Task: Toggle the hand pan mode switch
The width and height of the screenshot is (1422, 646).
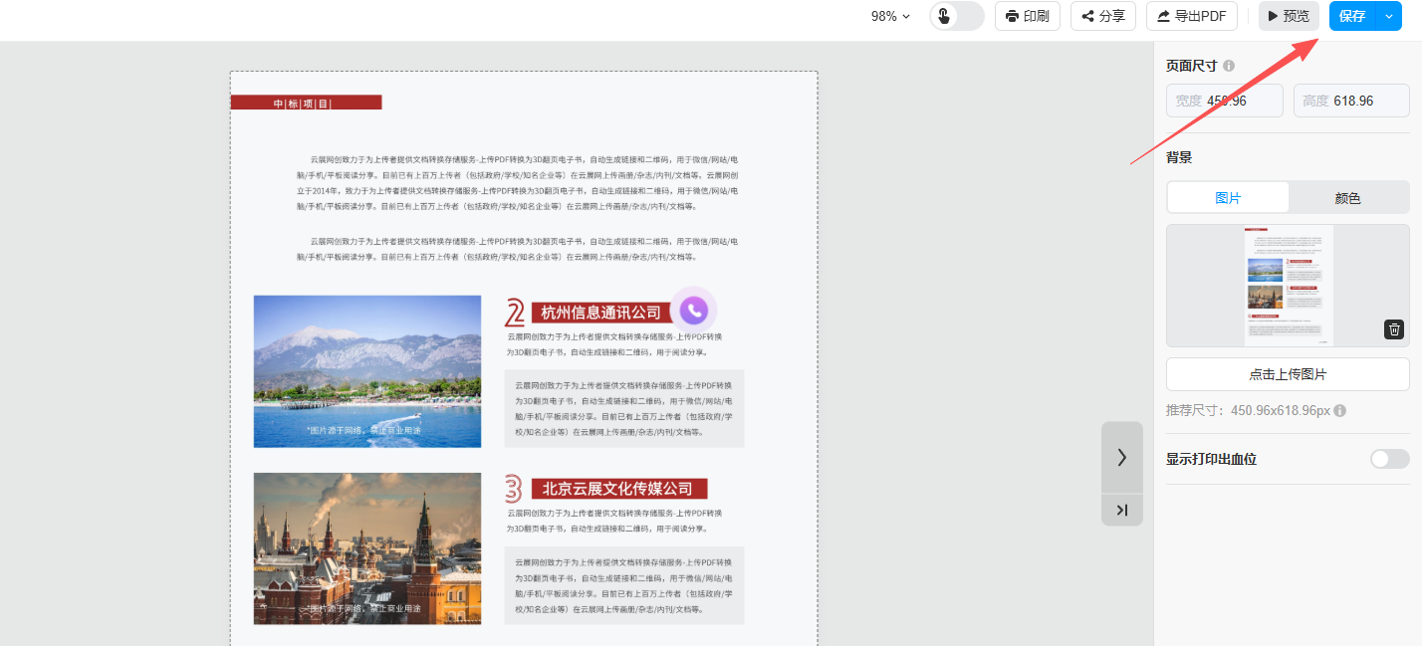Action: (x=956, y=16)
